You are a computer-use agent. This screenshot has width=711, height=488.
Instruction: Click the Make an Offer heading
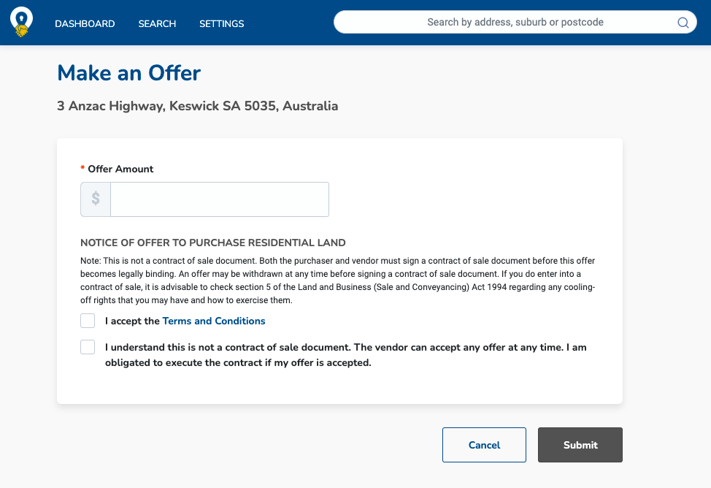pyautogui.click(x=128, y=73)
